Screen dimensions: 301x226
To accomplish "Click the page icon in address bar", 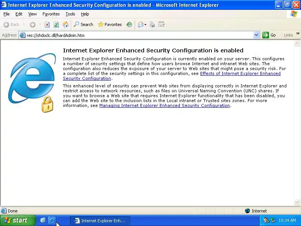I will click(x=23, y=35).
